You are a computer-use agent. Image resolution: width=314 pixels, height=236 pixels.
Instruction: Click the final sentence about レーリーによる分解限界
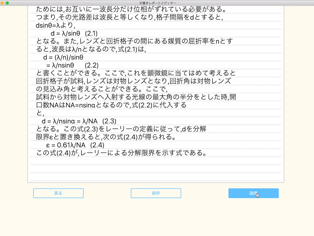pyautogui.click(x=122, y=153)
